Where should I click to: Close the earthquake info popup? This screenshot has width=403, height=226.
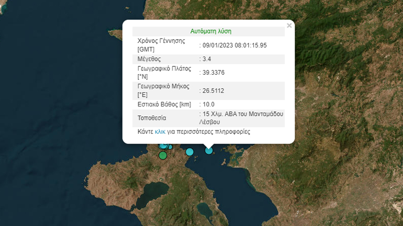click(289, 26)
